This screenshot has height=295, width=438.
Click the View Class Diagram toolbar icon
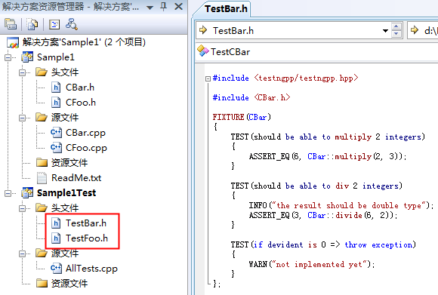click(72, 25)
